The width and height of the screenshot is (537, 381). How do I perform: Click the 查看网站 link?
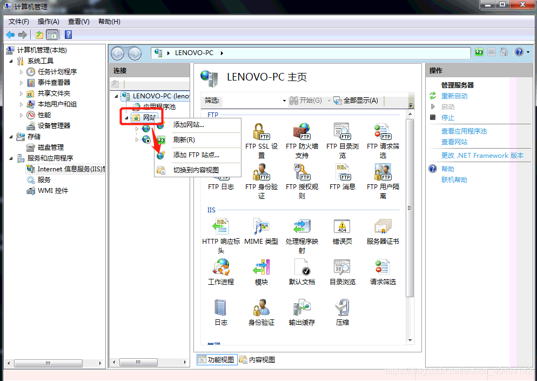pyautogui.click(x=454, y=142)
